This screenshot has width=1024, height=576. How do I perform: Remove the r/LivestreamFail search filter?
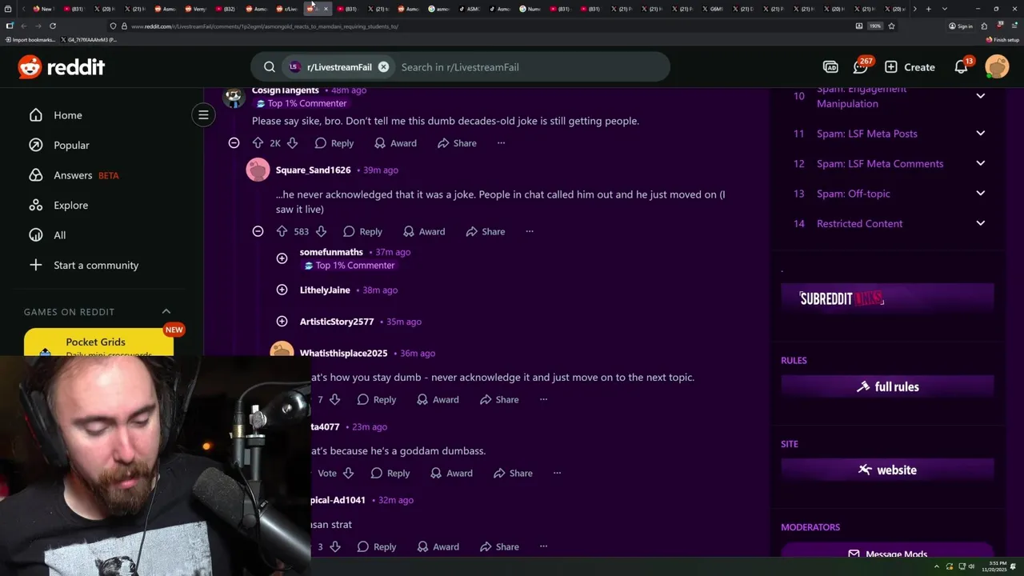click(x=383, y=67)
